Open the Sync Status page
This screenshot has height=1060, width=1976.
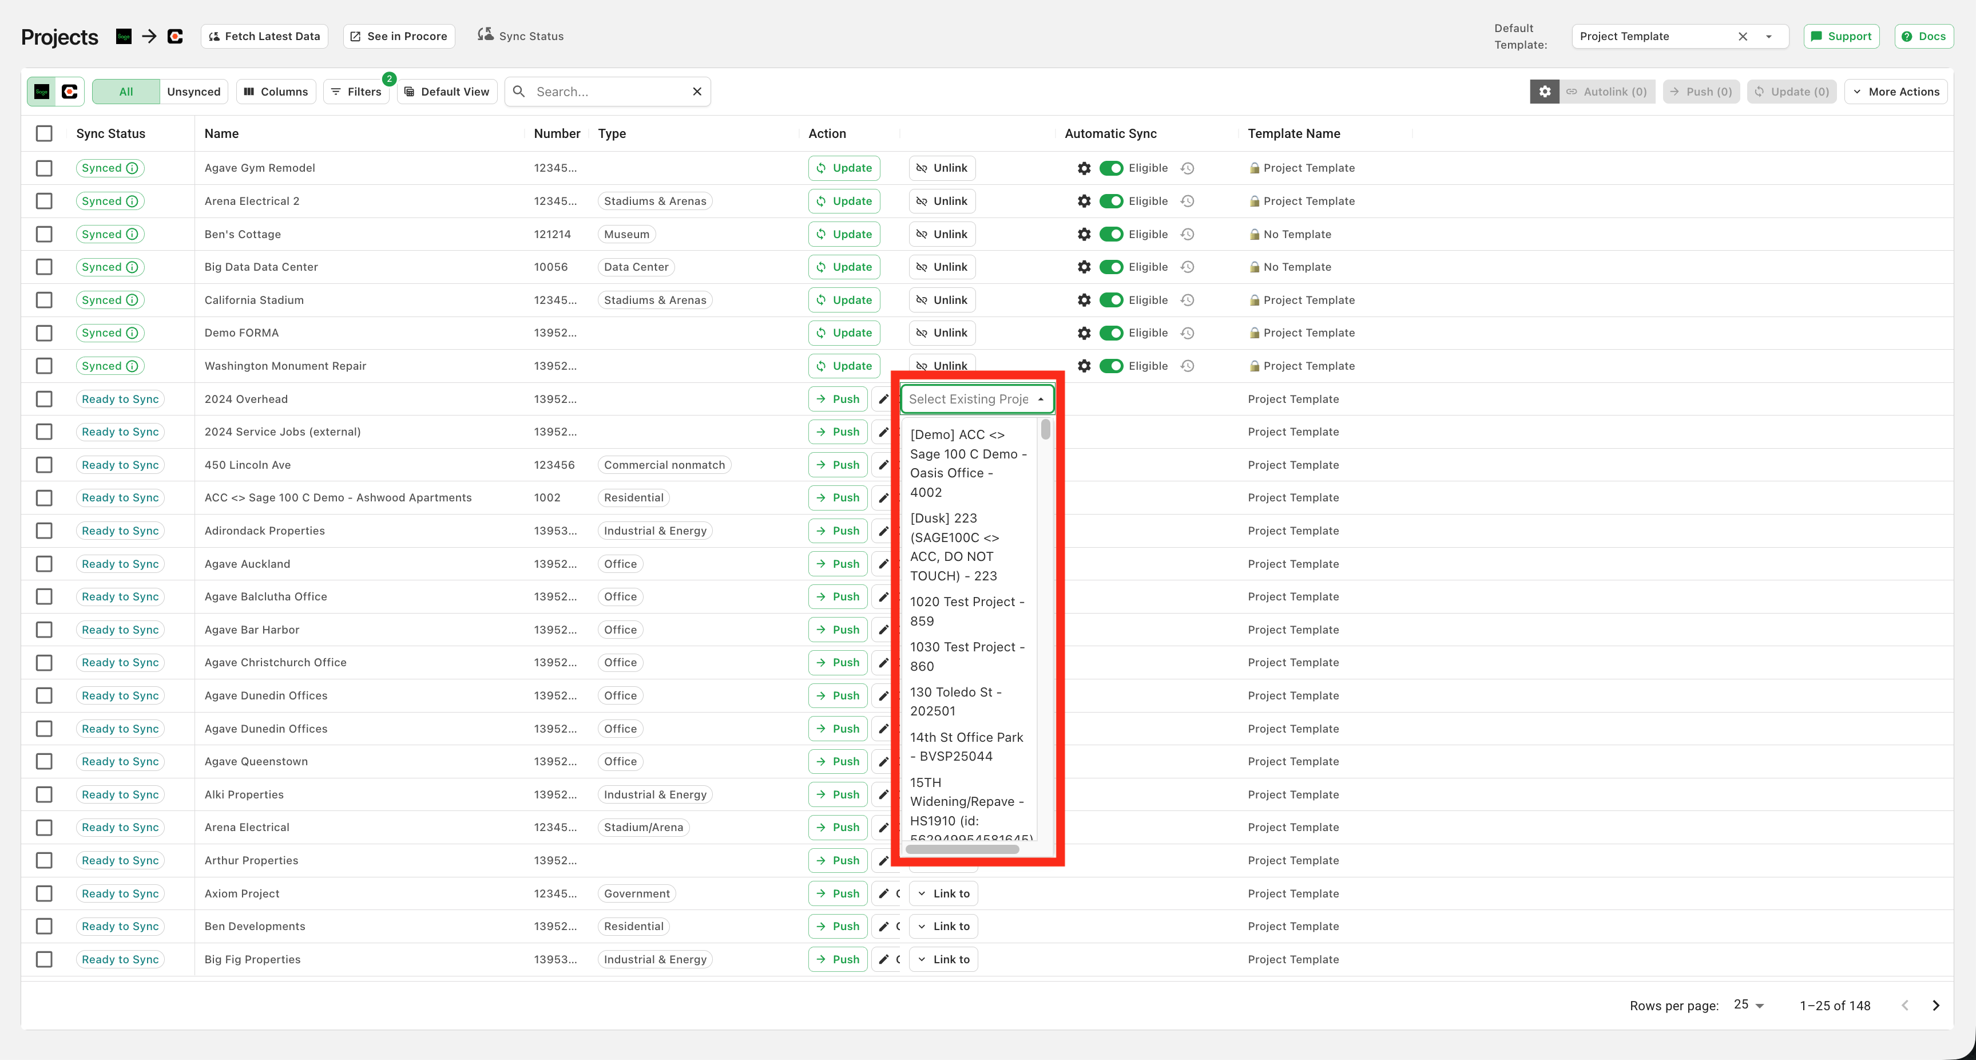[x=521, y=36]
